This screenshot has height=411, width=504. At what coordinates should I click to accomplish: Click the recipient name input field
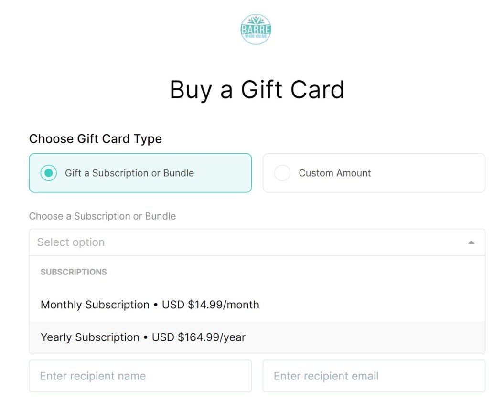(140, 376)
